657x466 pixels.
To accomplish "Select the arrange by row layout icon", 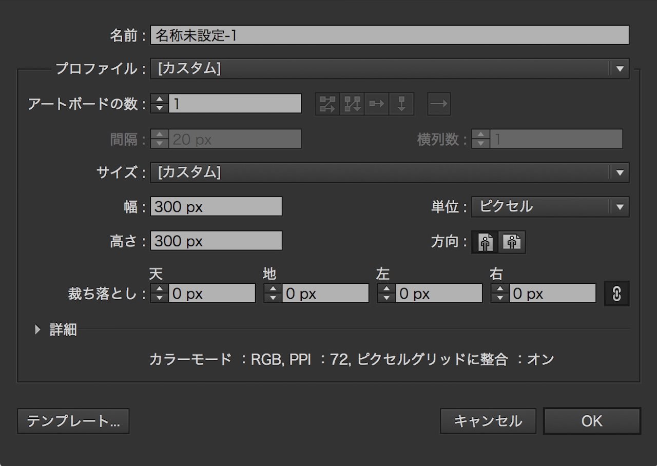I will [x=377, y=104].
